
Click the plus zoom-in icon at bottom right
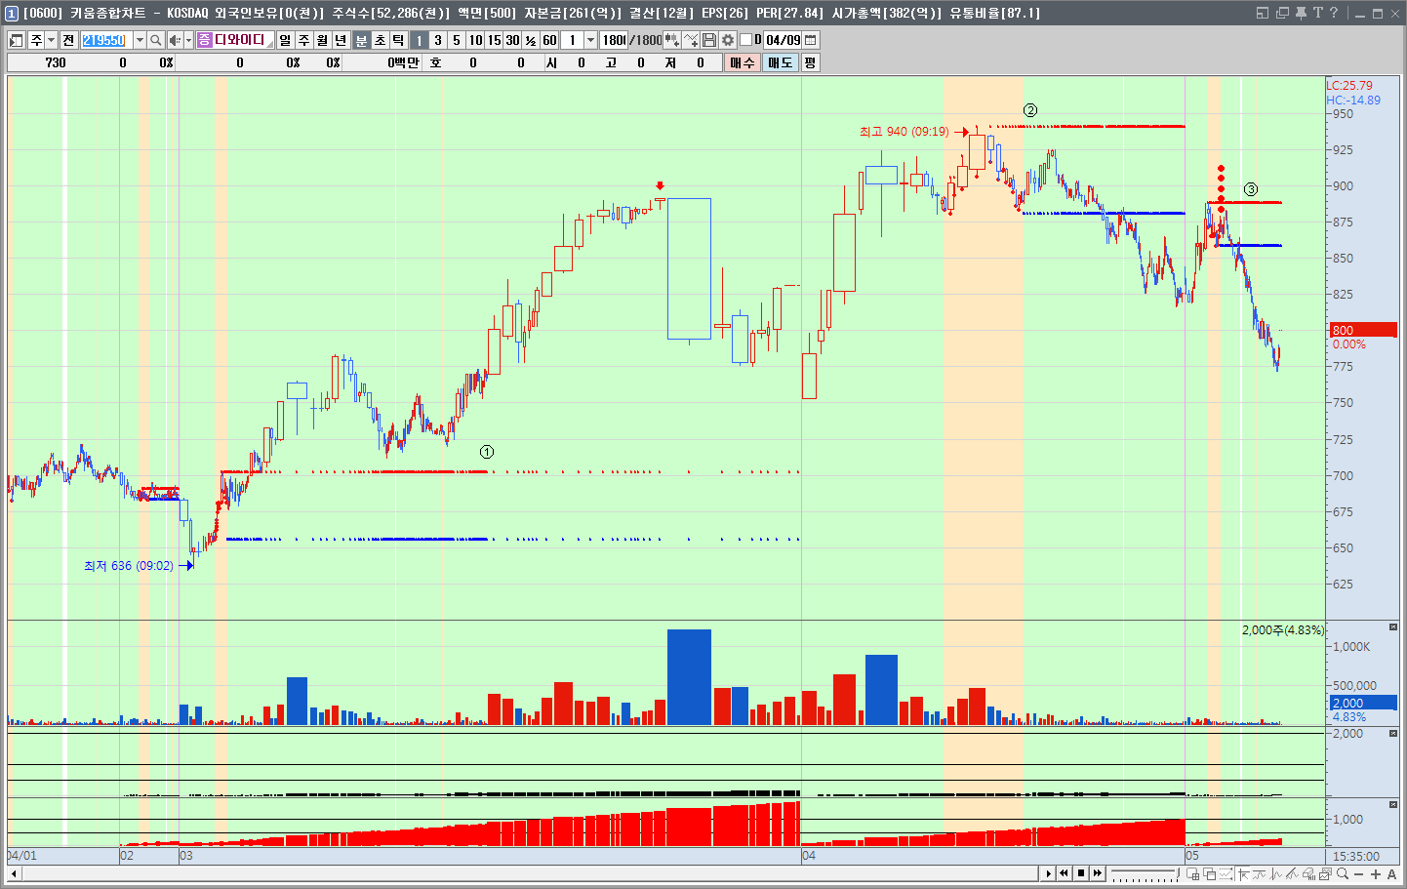1376,874
